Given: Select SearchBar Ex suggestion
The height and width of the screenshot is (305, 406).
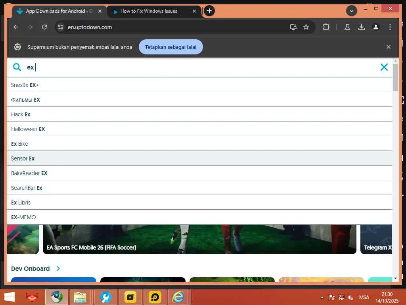Looking at the screenshot, I should pyautogui.click(x=199, y=188).
